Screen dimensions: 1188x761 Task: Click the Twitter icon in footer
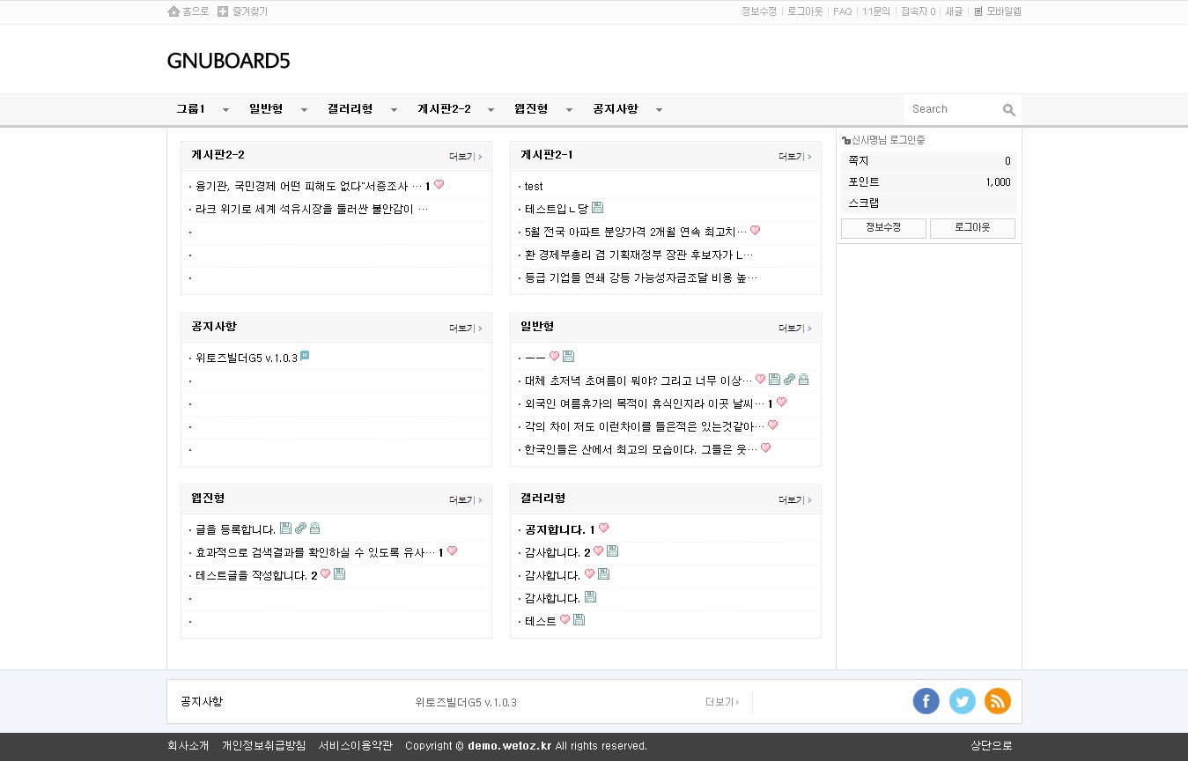(962, 701)
